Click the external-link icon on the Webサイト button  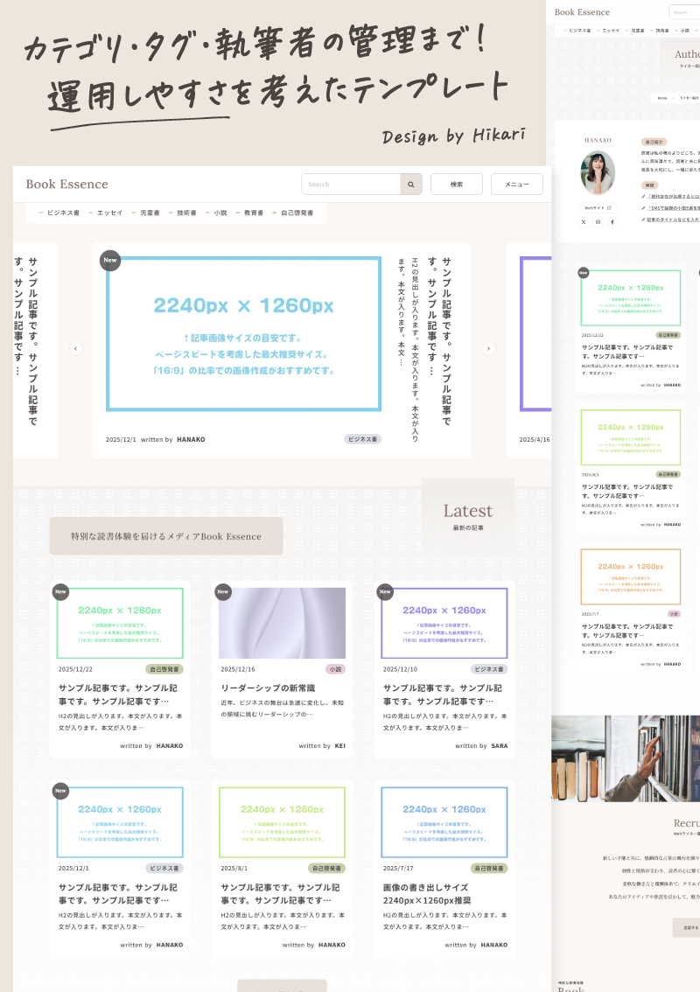tap(609, 207)
